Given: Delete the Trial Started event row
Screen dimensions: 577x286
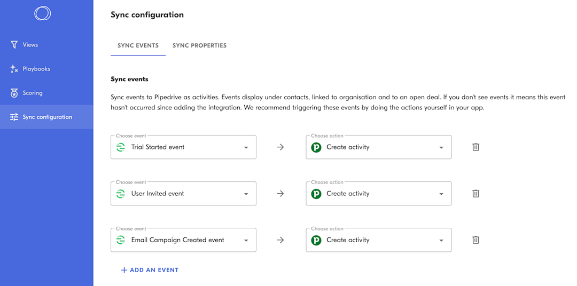Looking at the screenshot, I should (475, 147).
